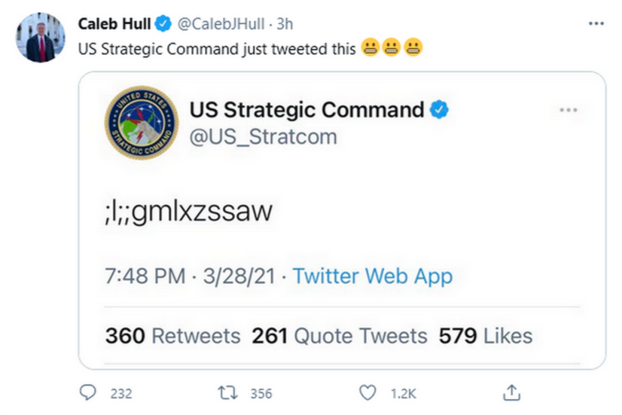Open the quoted tweet text ;l;;gmlxzssaw
Viewport: 622px width, 415px height.
188,213
